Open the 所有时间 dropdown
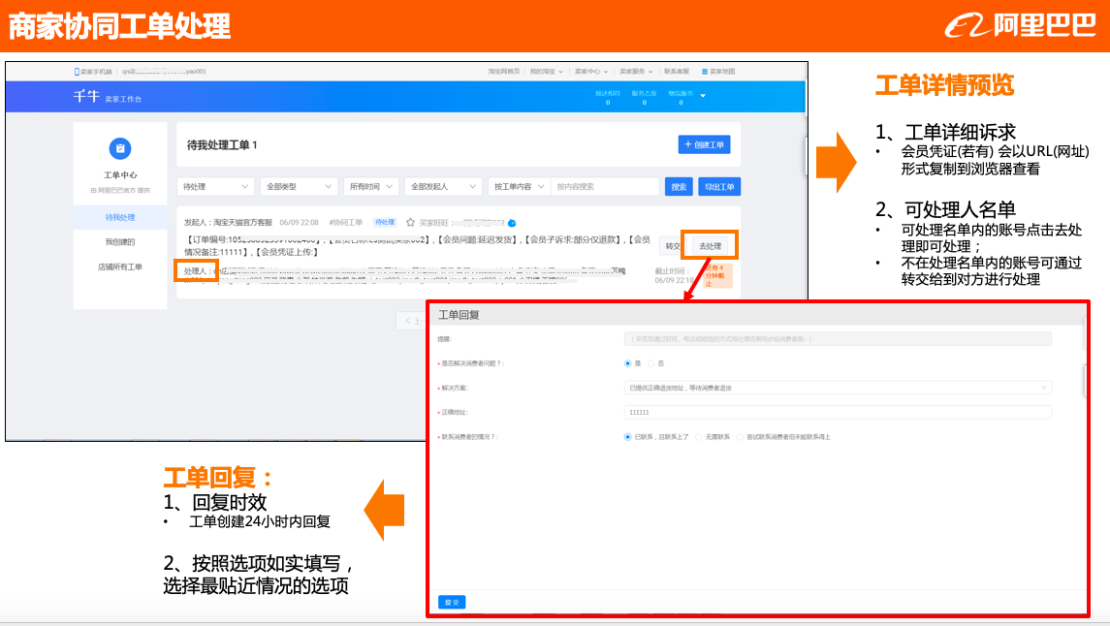This screenshot has height=626, width=1110. [x=371, y=187]
